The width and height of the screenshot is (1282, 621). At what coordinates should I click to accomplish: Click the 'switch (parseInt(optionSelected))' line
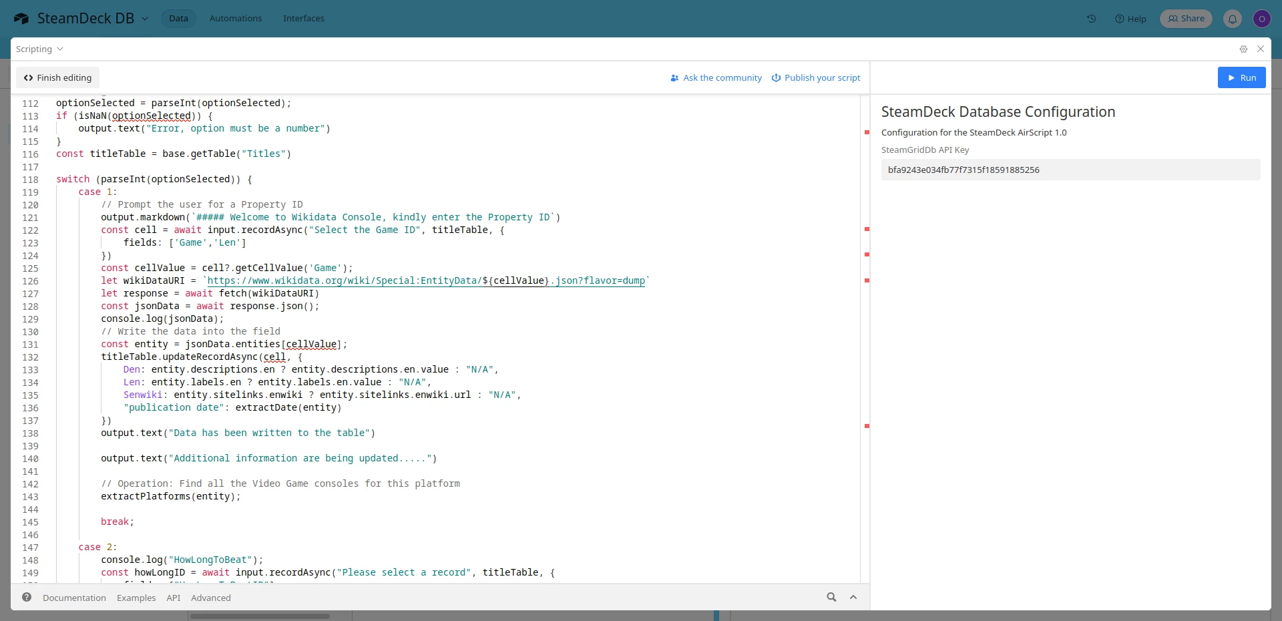pos(154,179)
